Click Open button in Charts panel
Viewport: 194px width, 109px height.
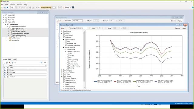click(x=43, y=63)
